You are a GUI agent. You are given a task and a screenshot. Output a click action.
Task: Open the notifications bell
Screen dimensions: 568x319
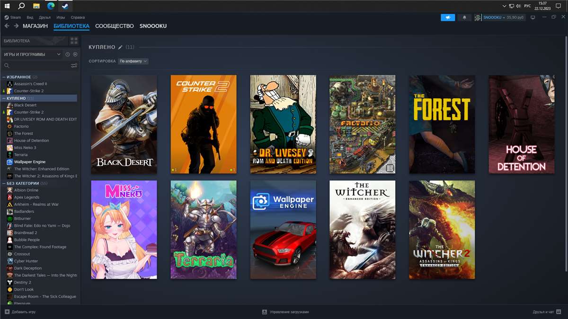(464, 17)
